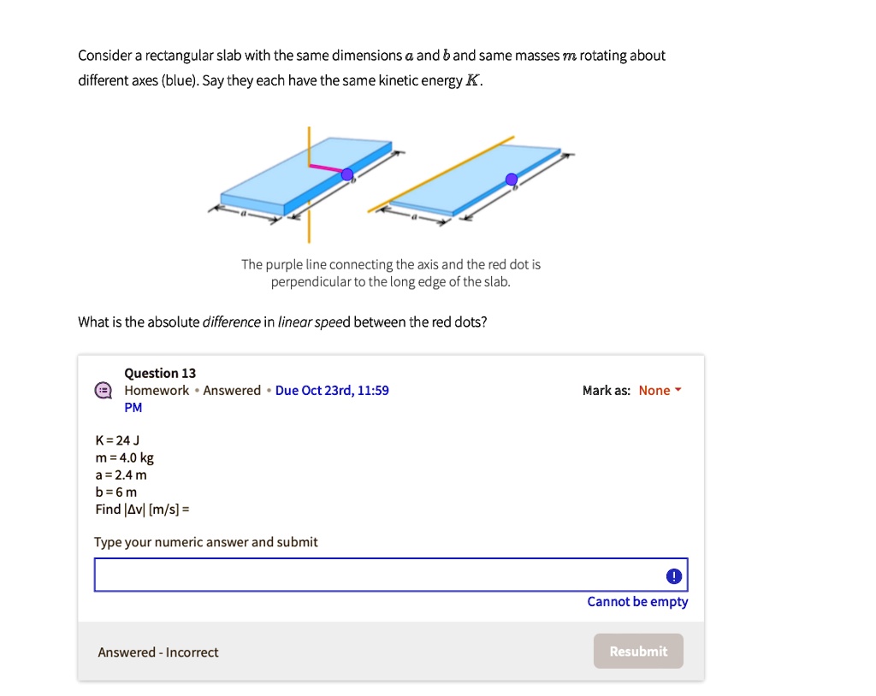The image size is (876, 696).
Task: Open the Mark as dropdown
Action: coord(659,390)
